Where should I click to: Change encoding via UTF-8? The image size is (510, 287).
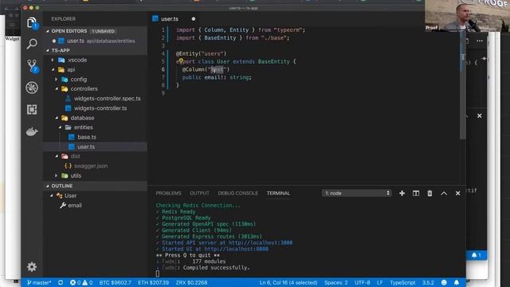(363, 282)
